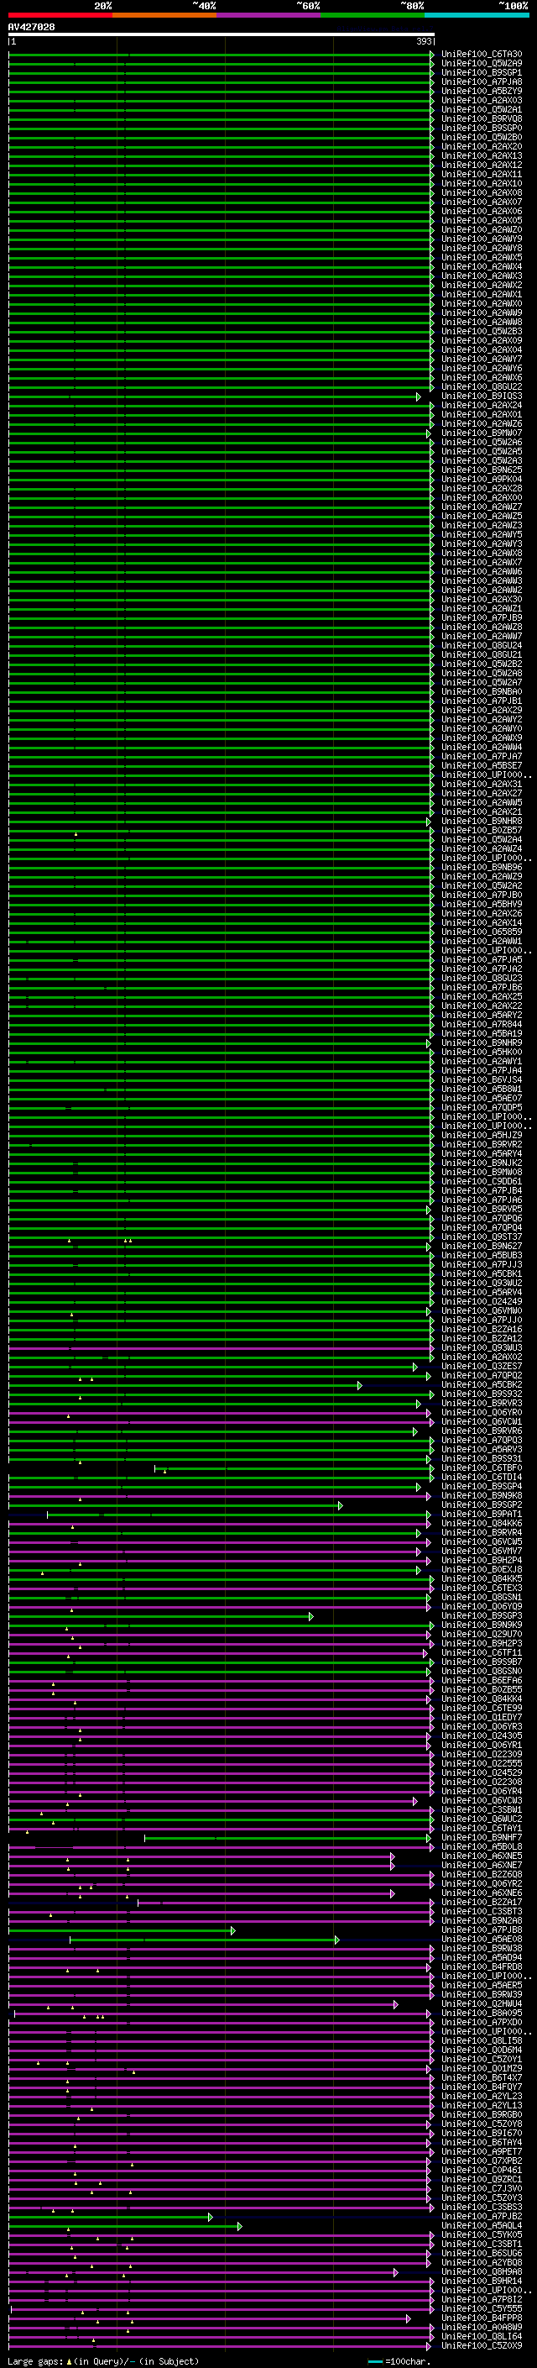Select the UniRef100_Q5W2B3 label
This screenshot has height=2368, width=537.
click(482, 331)
